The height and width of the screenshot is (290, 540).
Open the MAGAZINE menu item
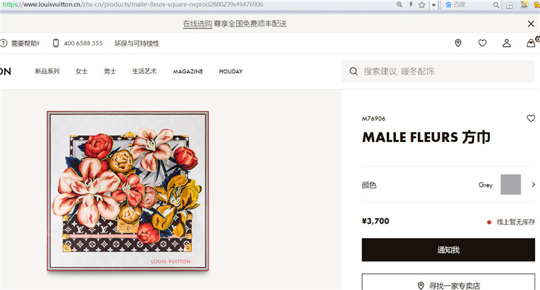[188, 71]
